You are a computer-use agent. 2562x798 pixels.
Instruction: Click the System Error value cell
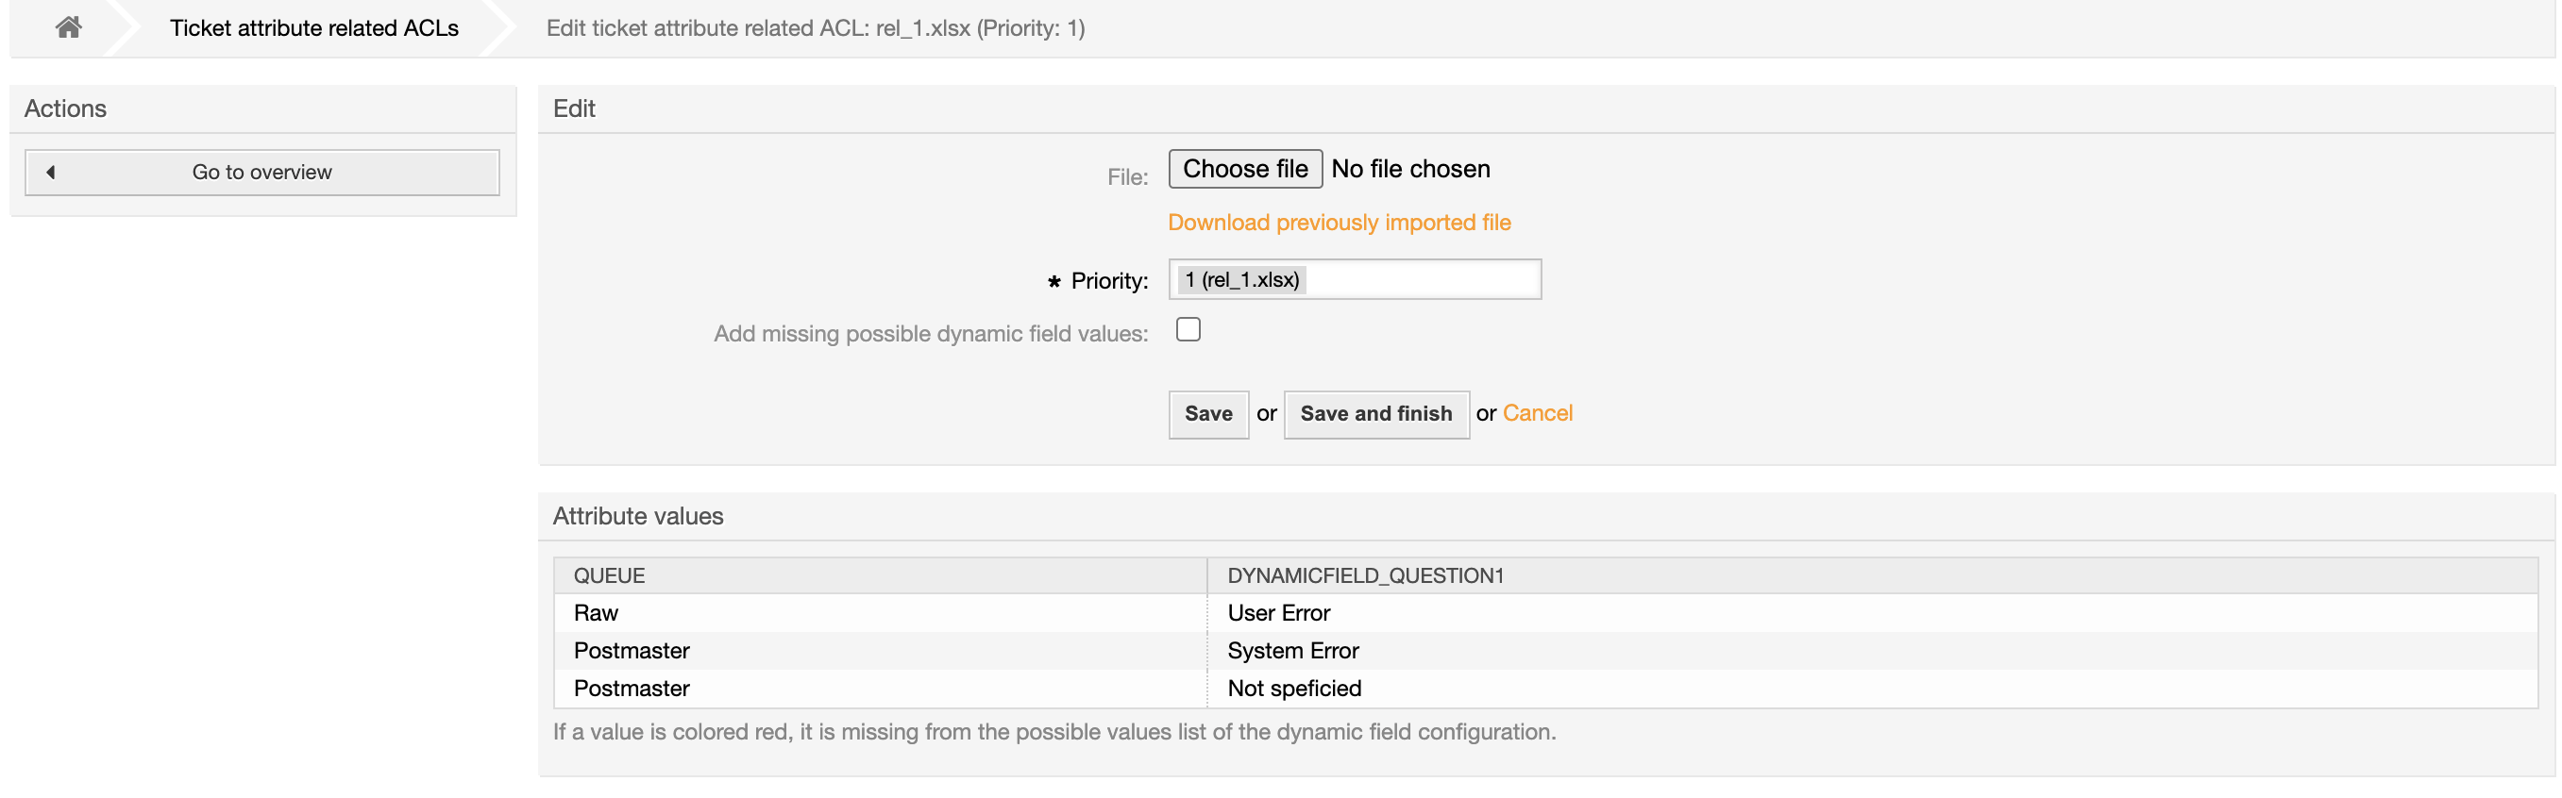click(1292, 651)
